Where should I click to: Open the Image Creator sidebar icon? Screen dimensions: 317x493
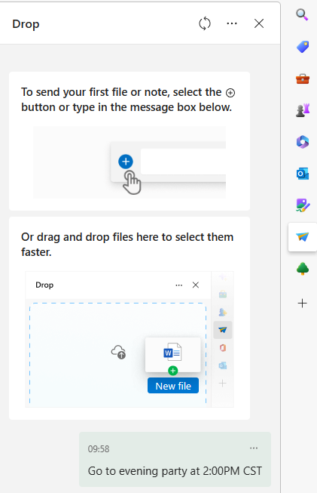click(303, 205)
